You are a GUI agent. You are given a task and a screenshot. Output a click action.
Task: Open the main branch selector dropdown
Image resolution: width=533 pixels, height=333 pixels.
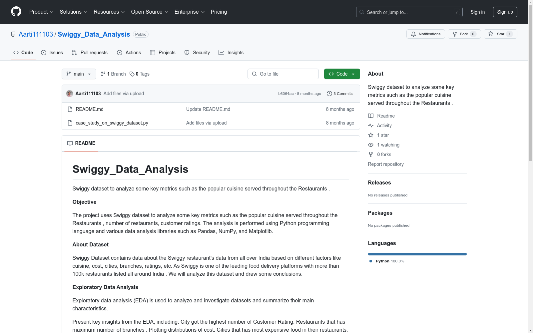pyautogui.click(x=79, y=74)
